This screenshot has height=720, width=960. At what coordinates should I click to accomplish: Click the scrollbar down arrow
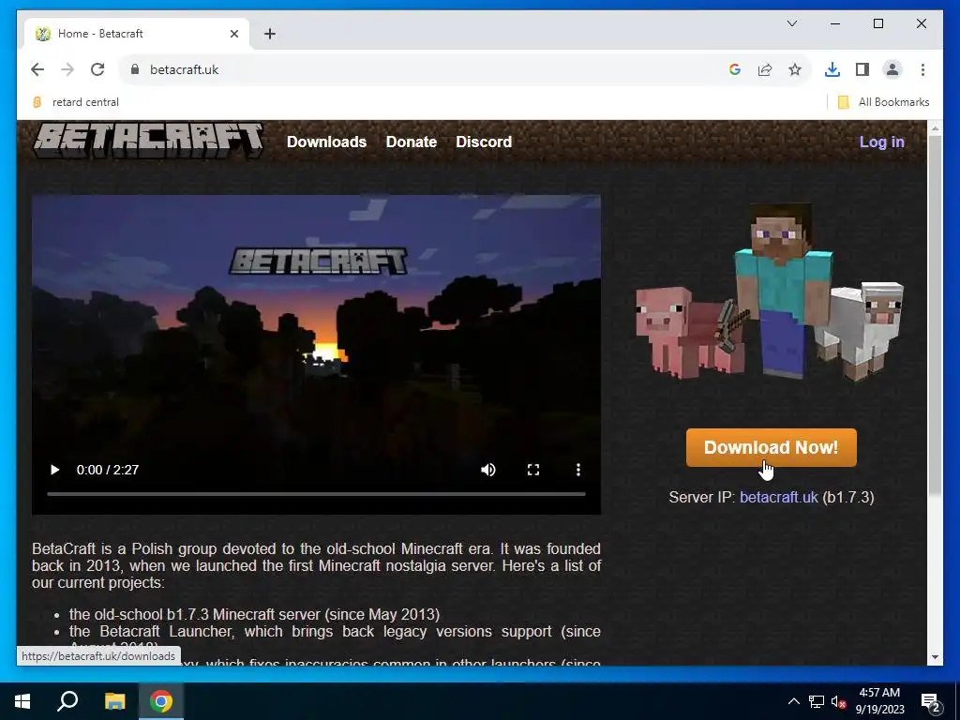pyautogui.click(x=935, y=657)
